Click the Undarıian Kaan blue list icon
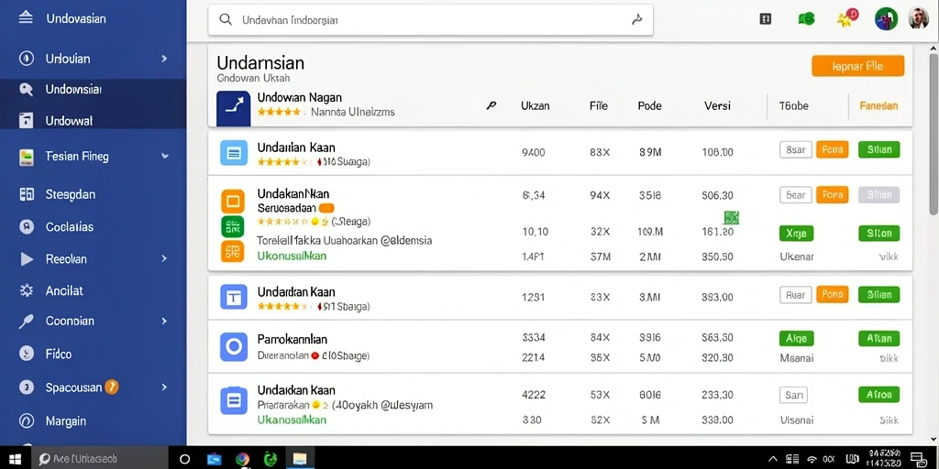 234,153
